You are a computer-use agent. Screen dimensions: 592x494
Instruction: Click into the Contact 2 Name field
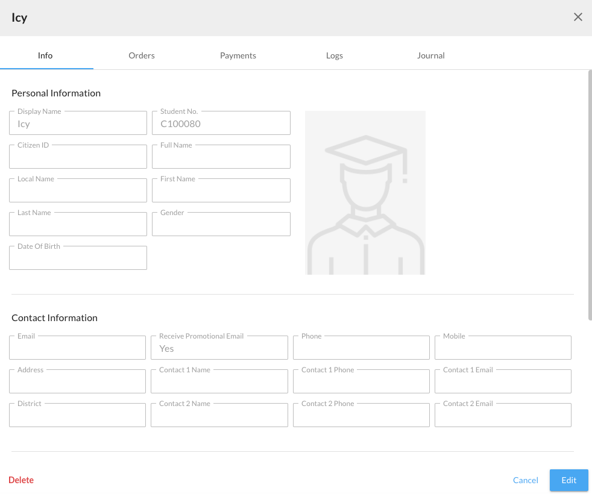[x=219, y=415]
